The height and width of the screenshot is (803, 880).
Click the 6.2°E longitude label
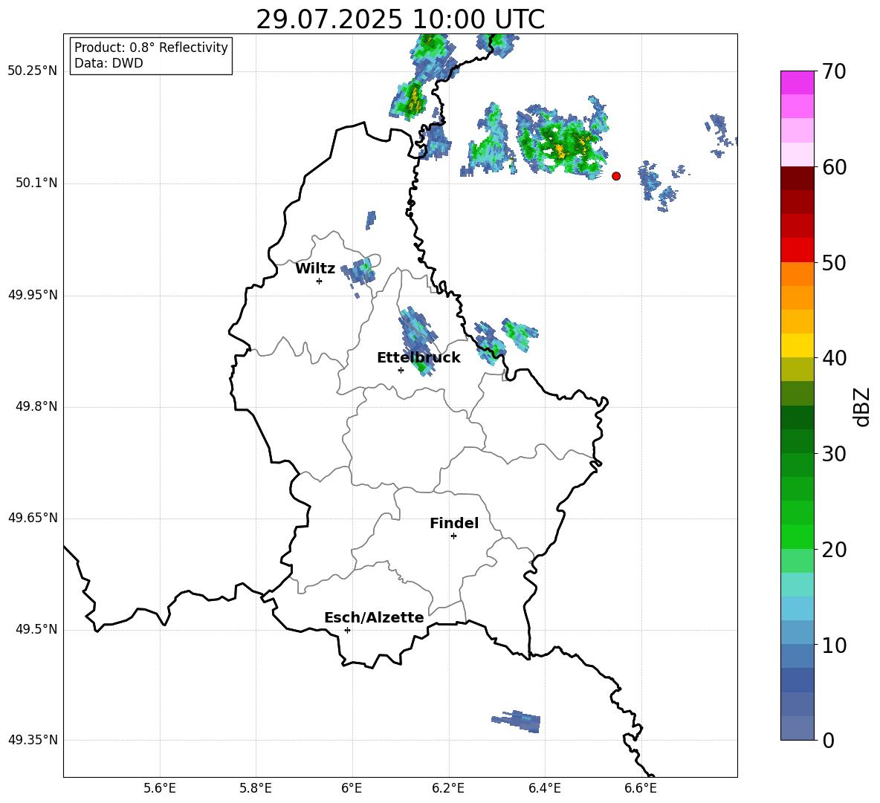click(x=448, y=788)
